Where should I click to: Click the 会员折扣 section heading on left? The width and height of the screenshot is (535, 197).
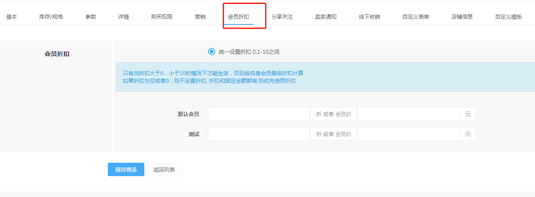point(57,54)
